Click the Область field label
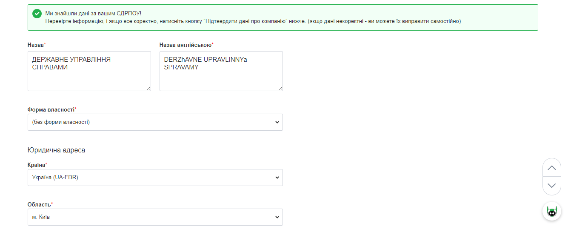 point(39,204)
